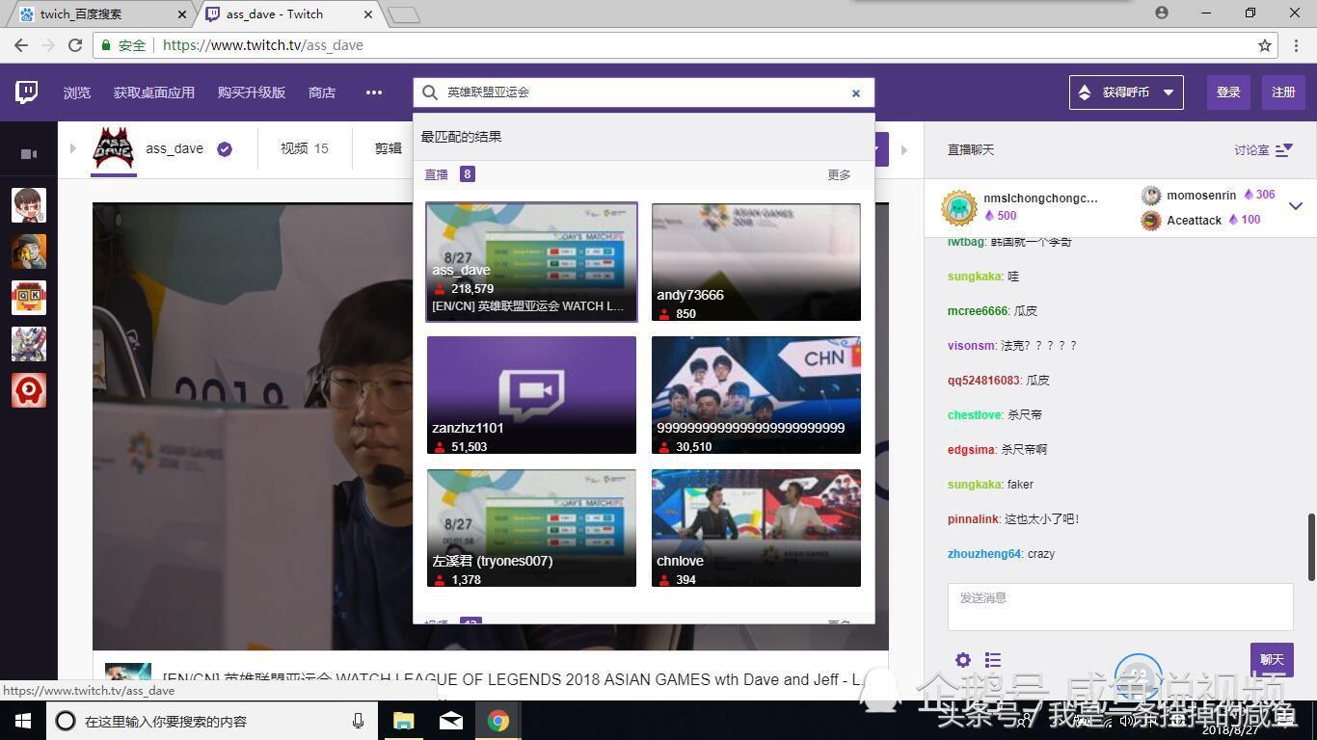Screen dimensions: 1317x740
Task: Open Chrome profile icon
Action: [1162, 13]
